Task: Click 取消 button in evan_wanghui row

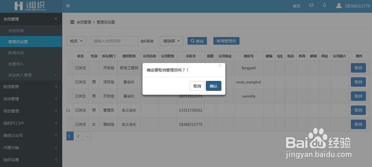Action: [x=358, y=82]
